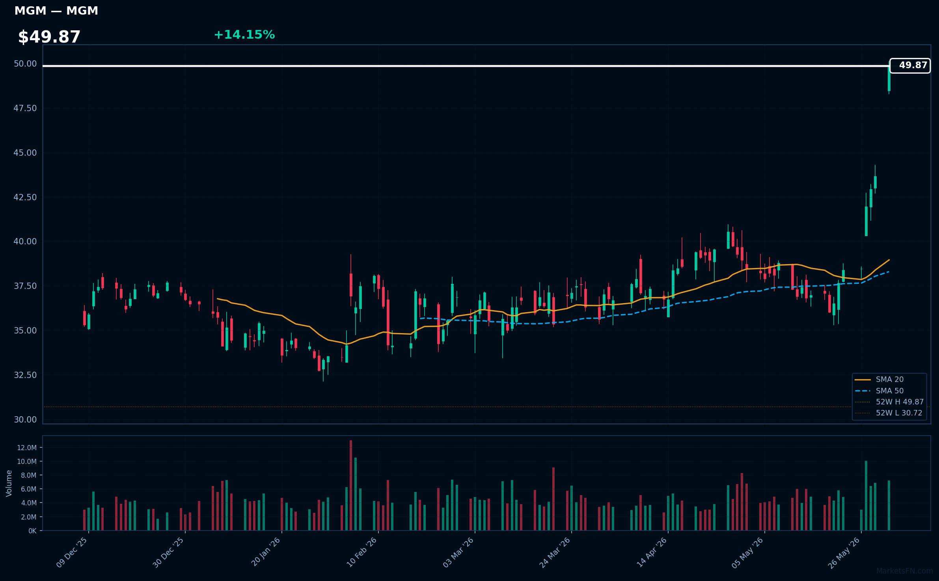Click the 35.00 price axis label
Screen dimensions: 939x581
(x=25, y=330)
